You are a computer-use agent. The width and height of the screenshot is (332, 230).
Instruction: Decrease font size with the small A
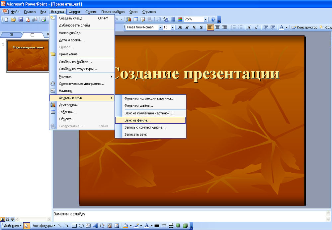coord(256,27)
